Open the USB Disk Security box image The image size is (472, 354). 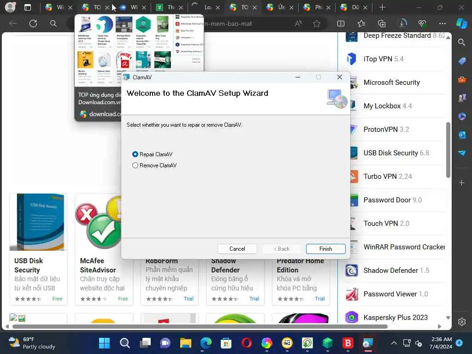[x=38, y=222]
